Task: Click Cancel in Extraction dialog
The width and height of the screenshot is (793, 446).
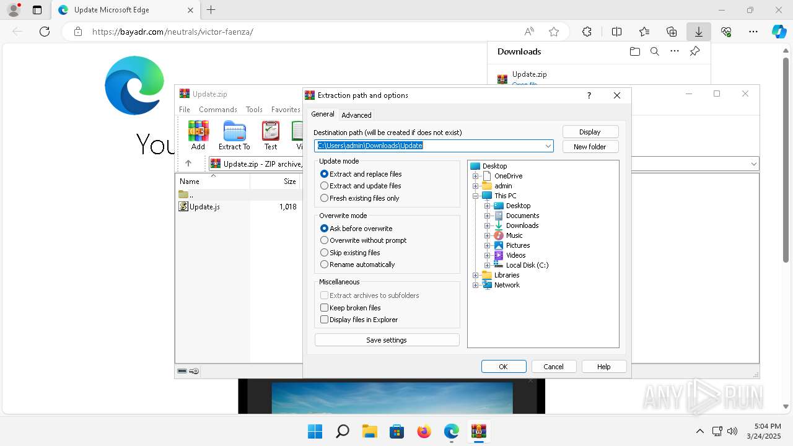Action: pos(554,367)
